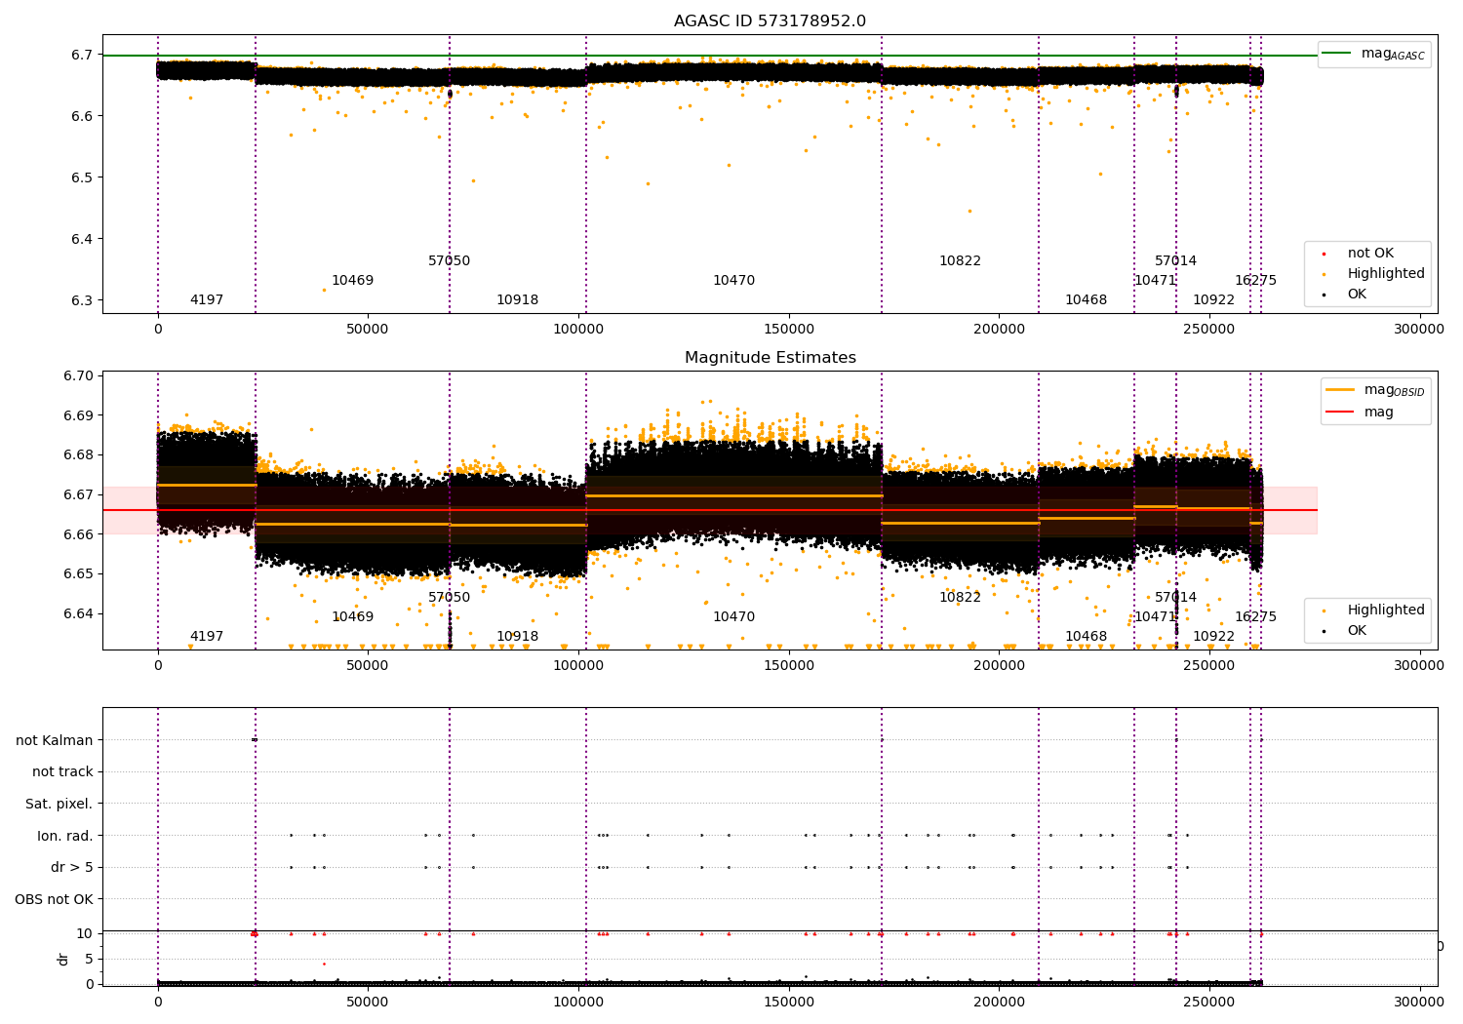The height and width of the screenshot is (1024, 1463).
Task: Click obsid label 57050 in top plot
Action: (x=449, y=261)
